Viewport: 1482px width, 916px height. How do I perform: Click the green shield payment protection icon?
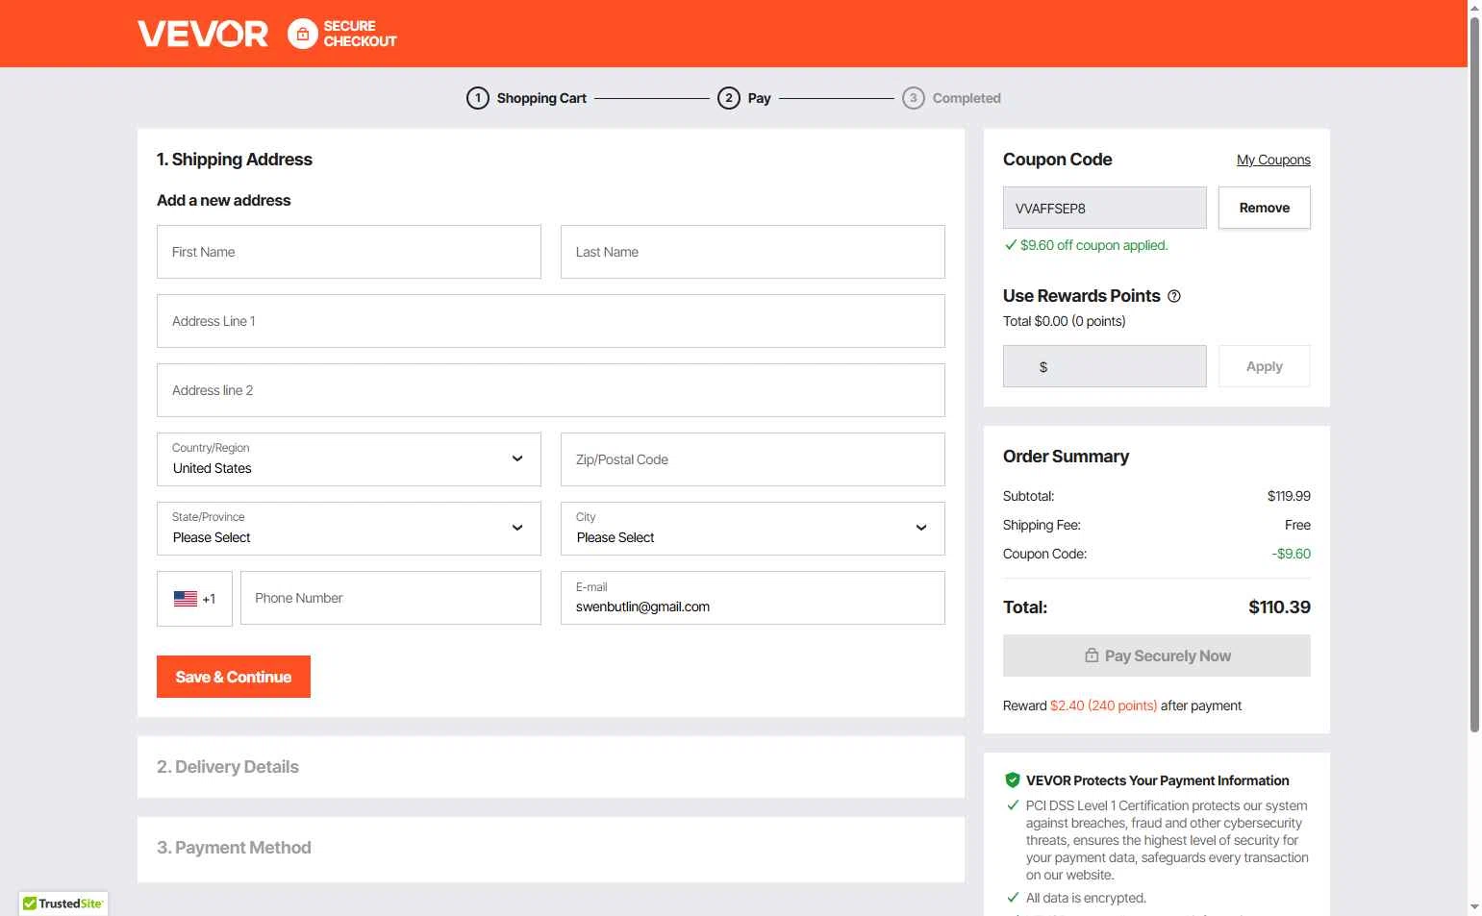(1012, 780)
